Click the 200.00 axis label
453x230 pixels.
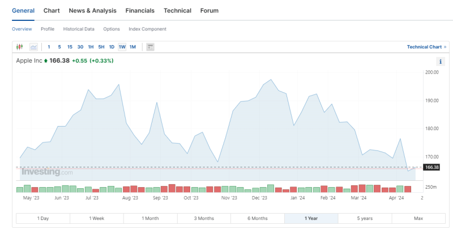tap(432, 72)
